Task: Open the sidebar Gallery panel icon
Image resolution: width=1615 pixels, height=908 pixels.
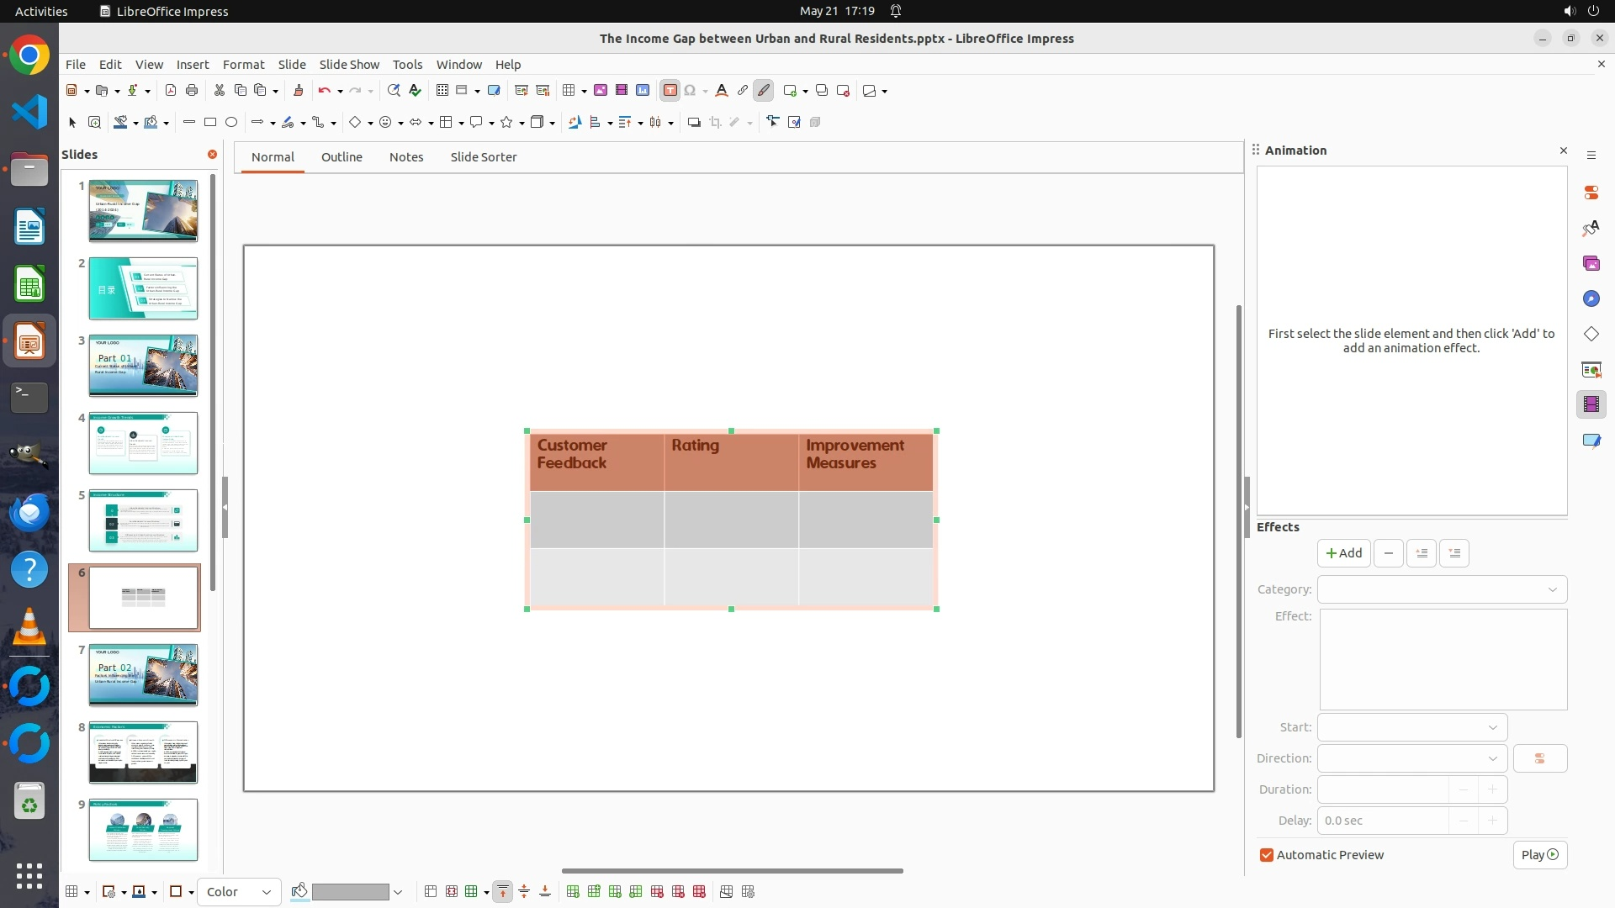Action: (x=1591, y=264)
